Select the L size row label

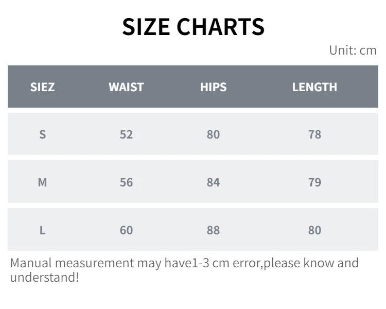(x=43, y=230)
